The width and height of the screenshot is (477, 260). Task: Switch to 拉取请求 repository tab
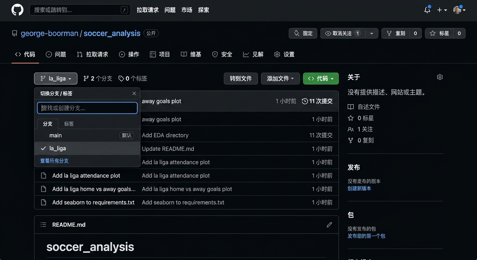[x=92, y=54]
